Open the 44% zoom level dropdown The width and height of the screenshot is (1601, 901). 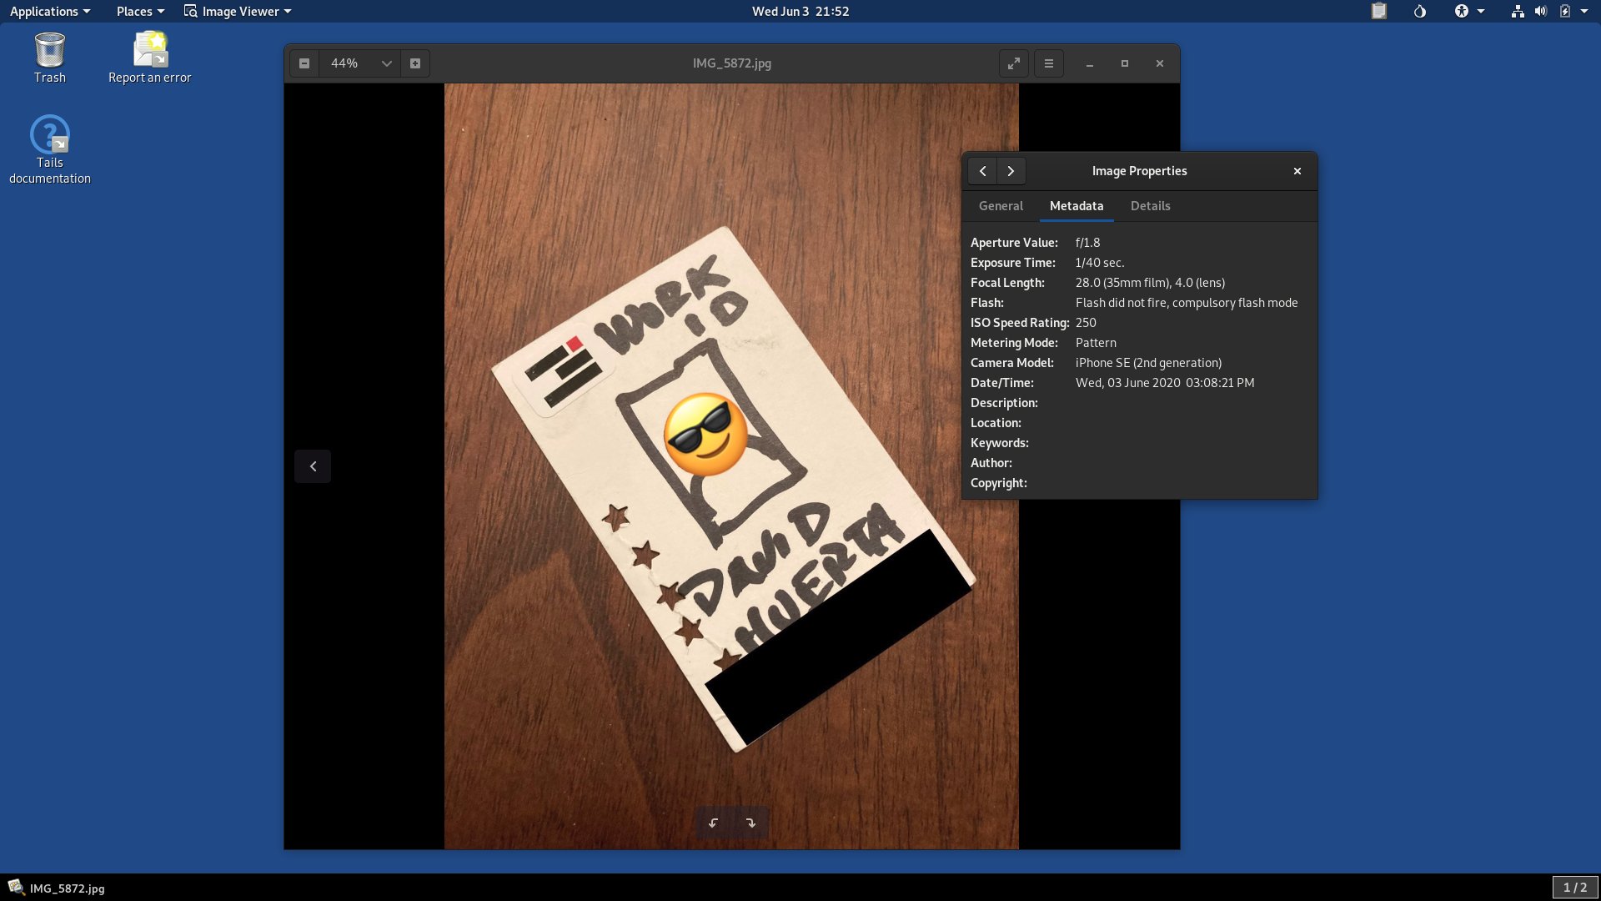point(359,63)
